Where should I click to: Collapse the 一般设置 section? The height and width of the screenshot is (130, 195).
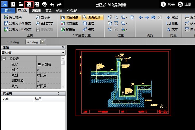(4, 59)
